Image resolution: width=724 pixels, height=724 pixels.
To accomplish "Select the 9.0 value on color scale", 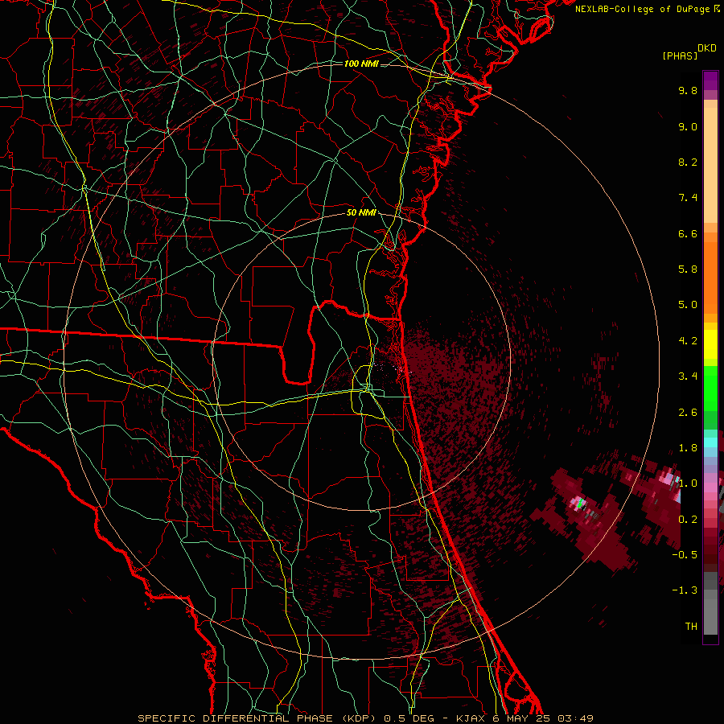I will (x=688, y=126).
